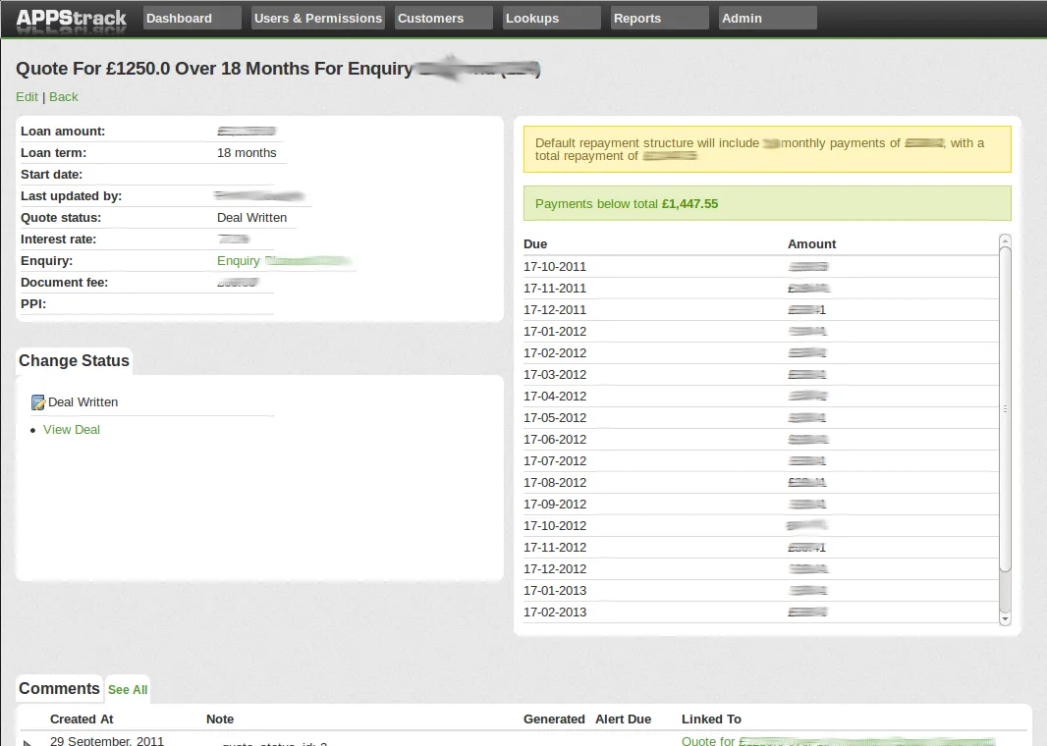
Task: Select the 17-01-2012 due date
Action: tap(555, 332)
